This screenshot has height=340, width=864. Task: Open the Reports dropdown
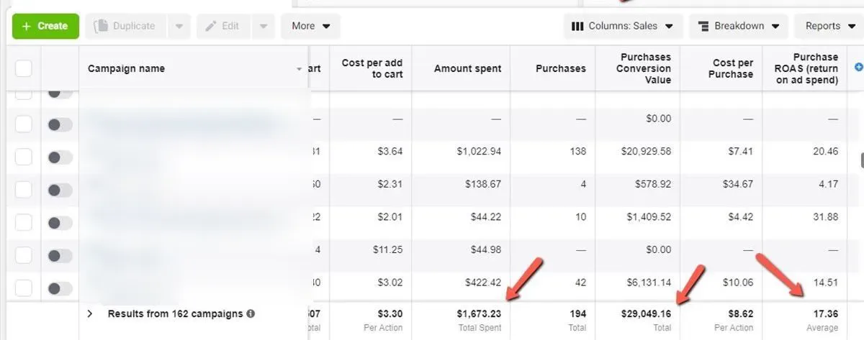(x=829, y=26)
